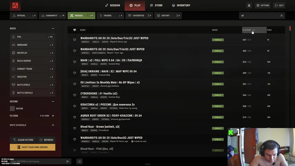
Task: Favourite WARBANDITS.GG 2X North America server heart
Action: (x=75, y=51)
